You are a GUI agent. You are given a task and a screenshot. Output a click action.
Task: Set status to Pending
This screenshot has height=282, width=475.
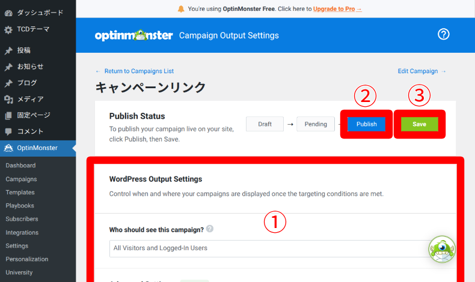click(316, 124)
